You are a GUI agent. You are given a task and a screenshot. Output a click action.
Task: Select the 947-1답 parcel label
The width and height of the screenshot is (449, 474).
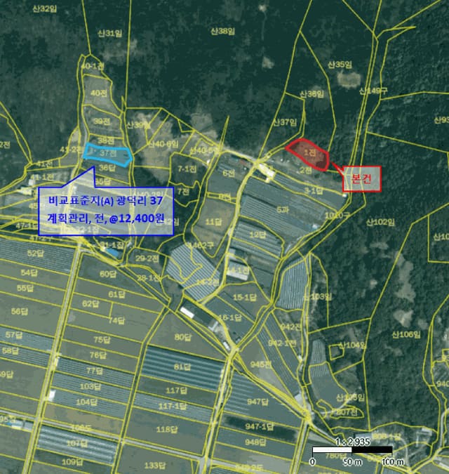pos(260,426)
